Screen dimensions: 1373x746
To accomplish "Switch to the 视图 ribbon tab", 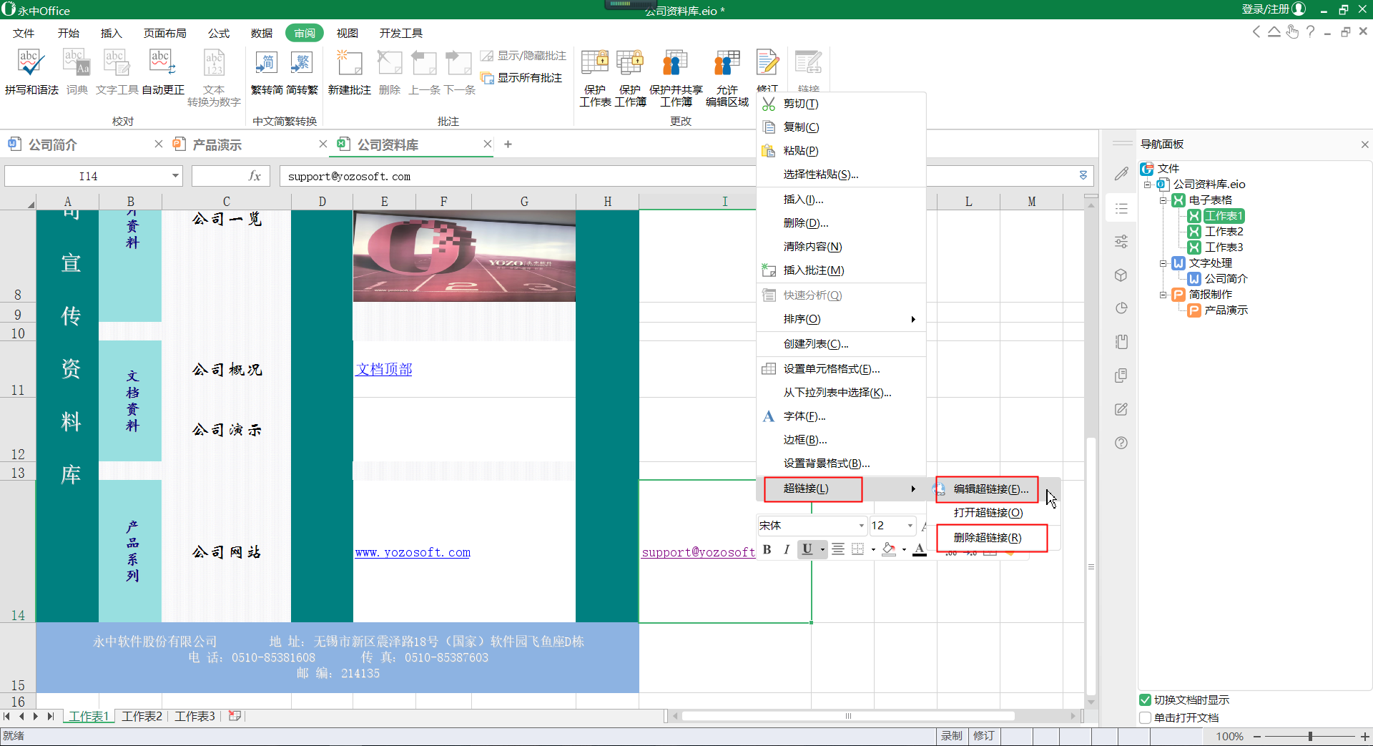I will [346, 33].
